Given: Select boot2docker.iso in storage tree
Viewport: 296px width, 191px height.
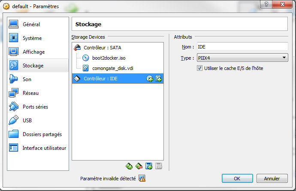Looking at the screenshot, I should click(109, 58).
